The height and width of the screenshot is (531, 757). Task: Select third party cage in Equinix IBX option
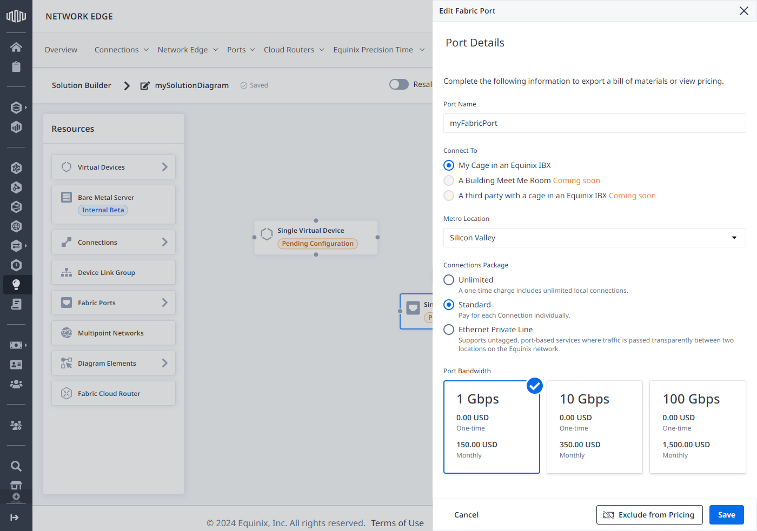(449, 196)
